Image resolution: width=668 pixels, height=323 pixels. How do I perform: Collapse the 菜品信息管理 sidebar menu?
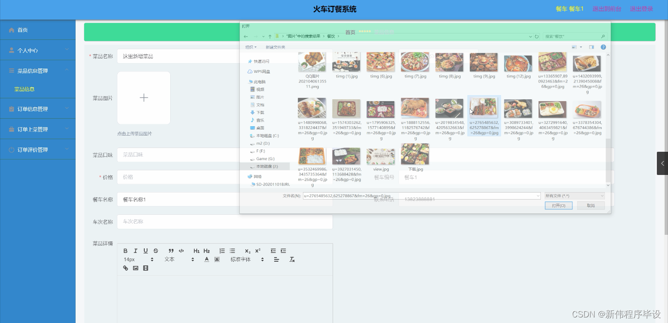(38, 71)
